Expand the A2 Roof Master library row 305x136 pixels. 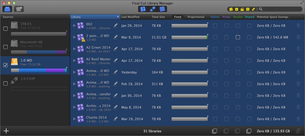click(x=74, y=61)
